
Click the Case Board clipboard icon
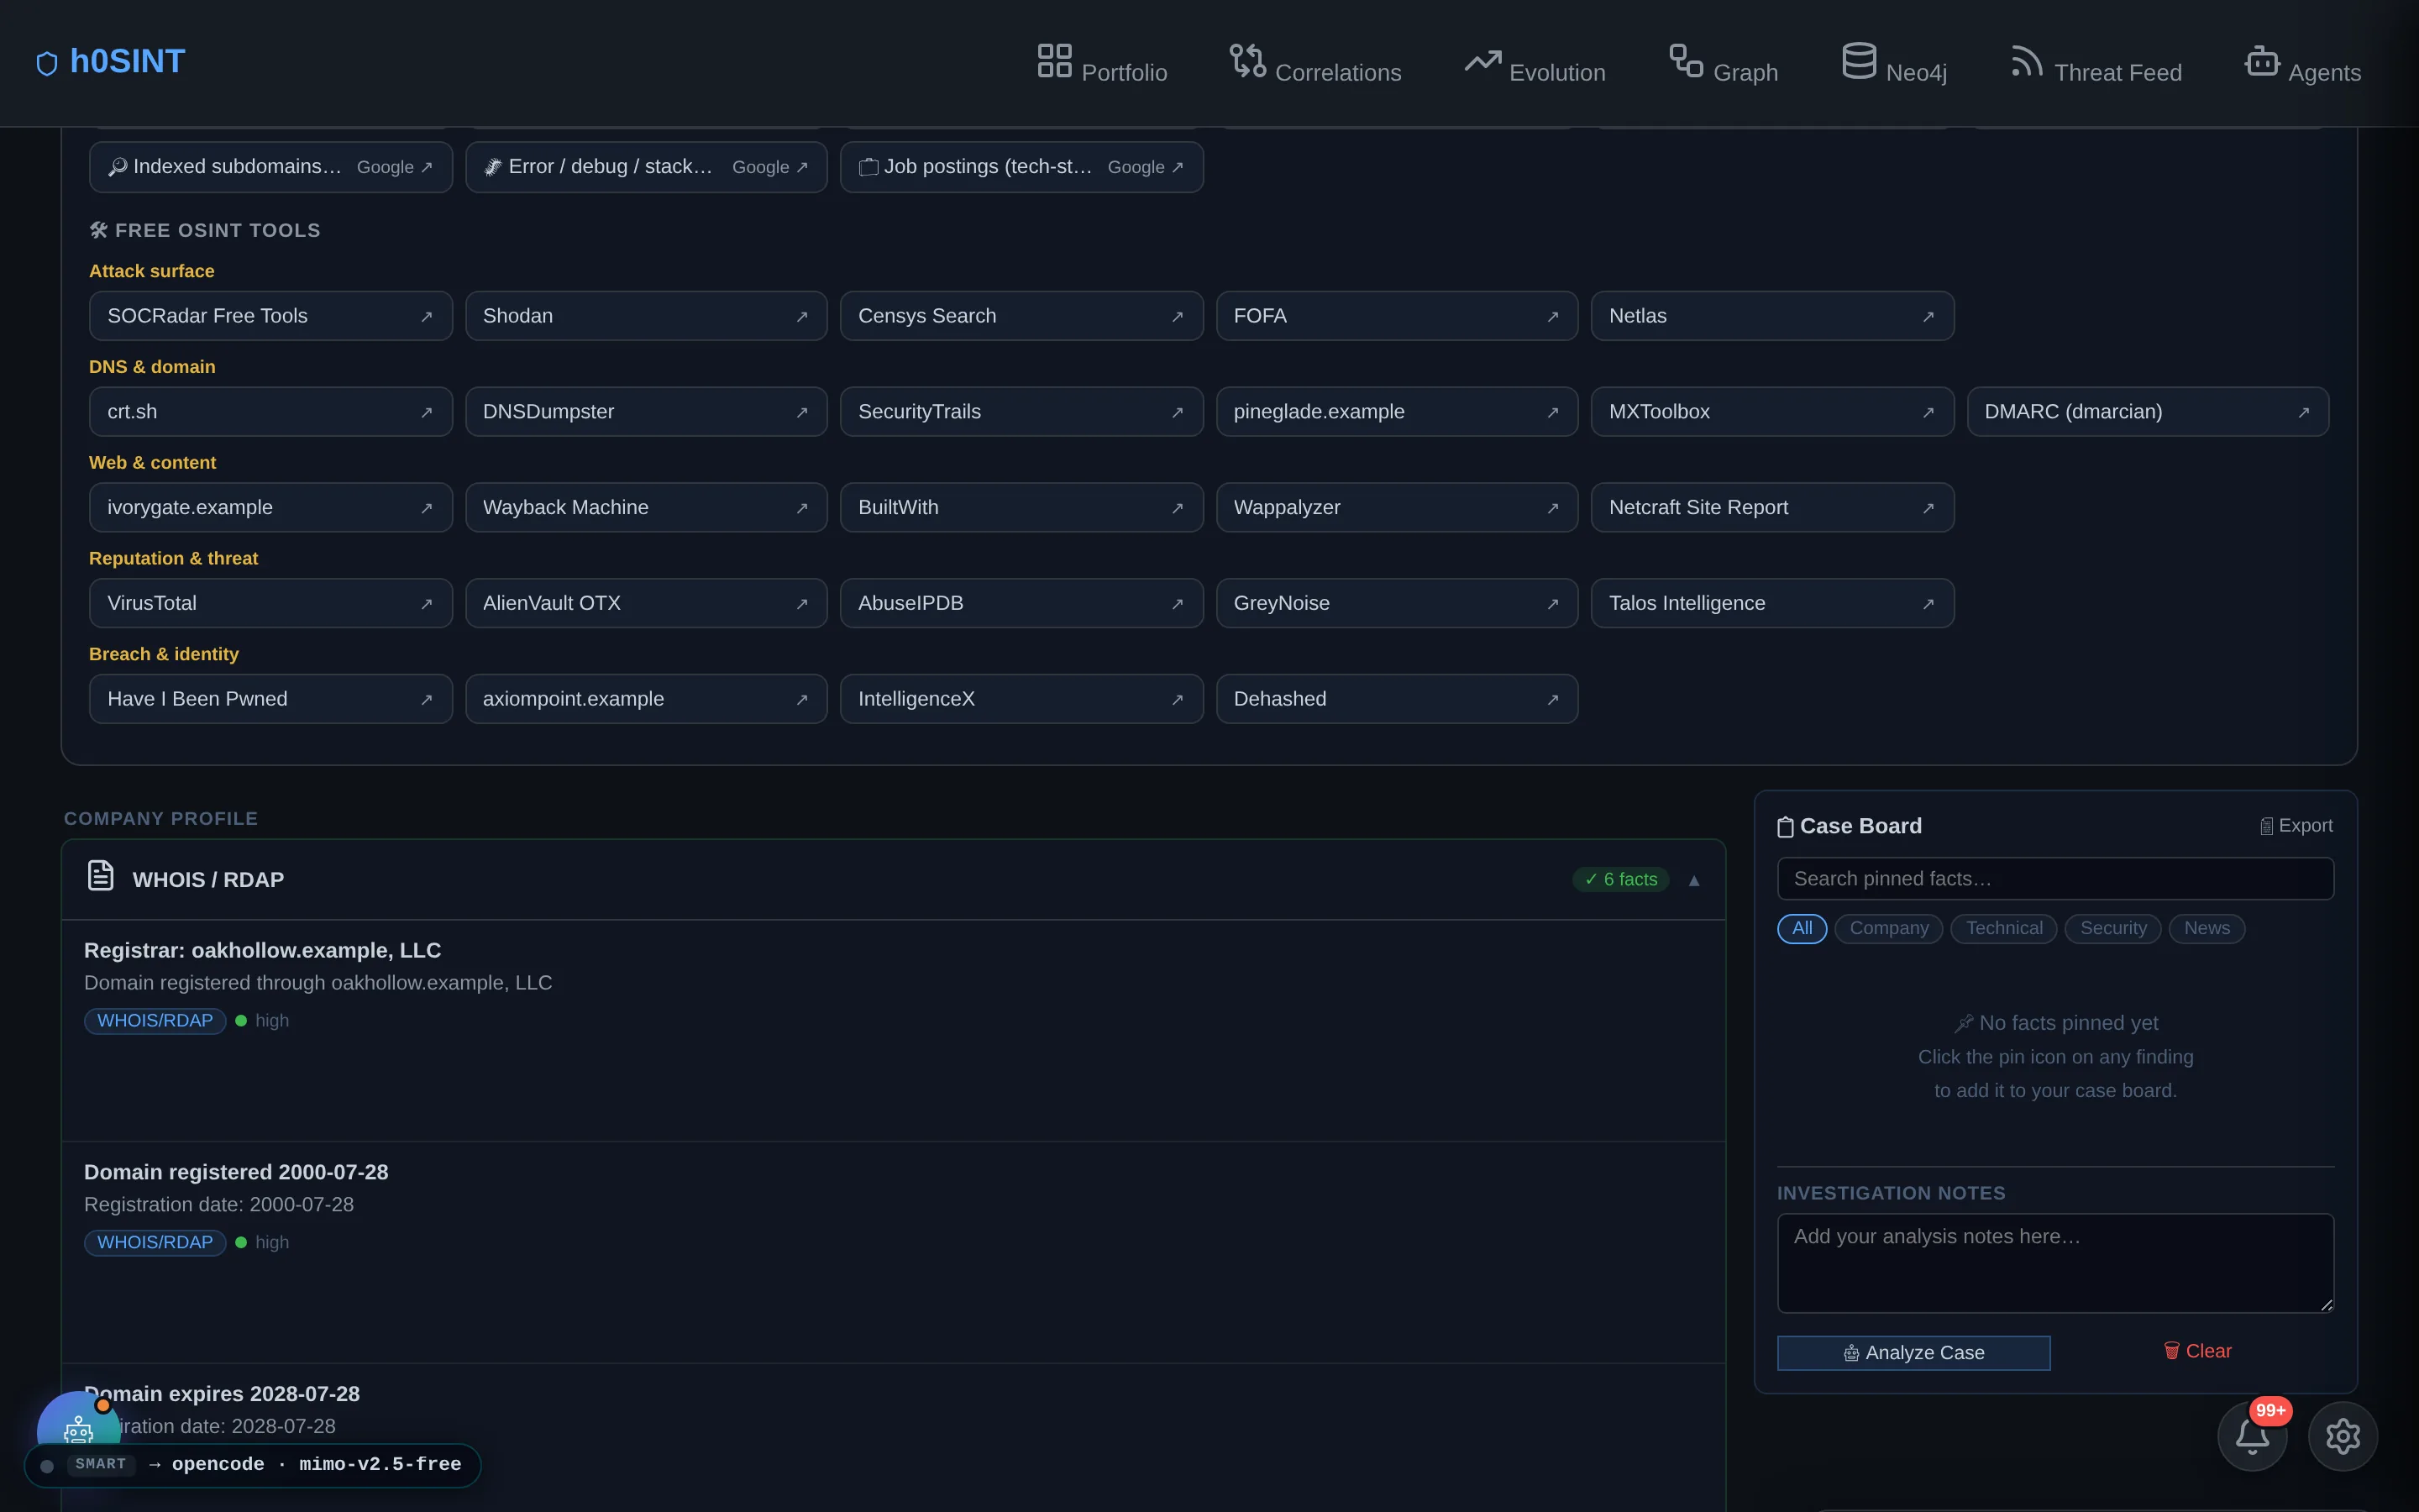point(1785,827)
